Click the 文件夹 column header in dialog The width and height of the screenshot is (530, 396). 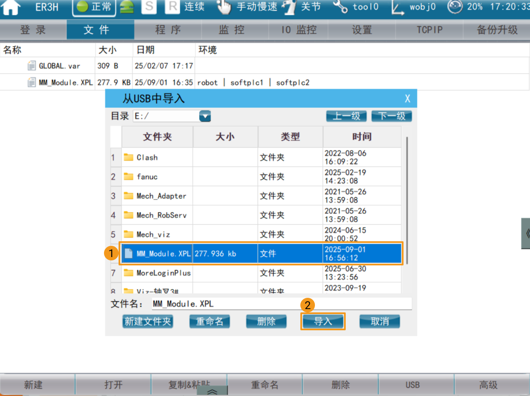click(x=157, y=137)
